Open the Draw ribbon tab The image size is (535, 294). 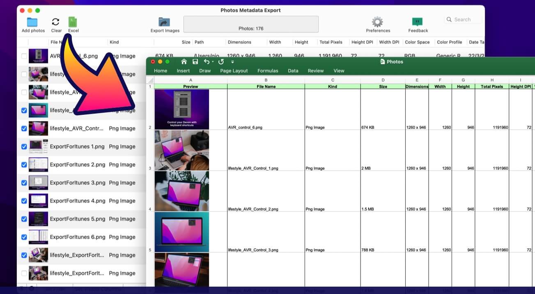point(205,71)
